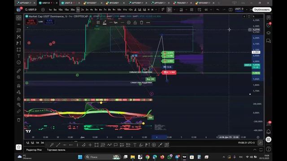Switch to the first APTUSDT browser tab
The height and width of the screenshot is (161, 287).
coord(26,3)
